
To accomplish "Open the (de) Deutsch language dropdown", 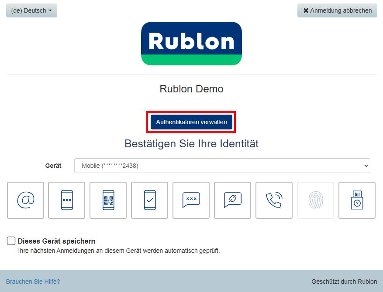I will click(31, 10).
